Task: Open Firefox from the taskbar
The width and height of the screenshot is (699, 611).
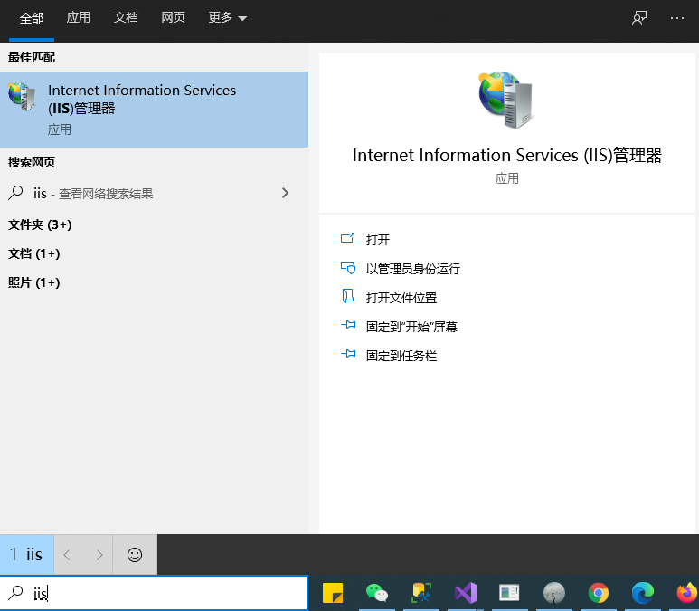Action: coord(687,593)
